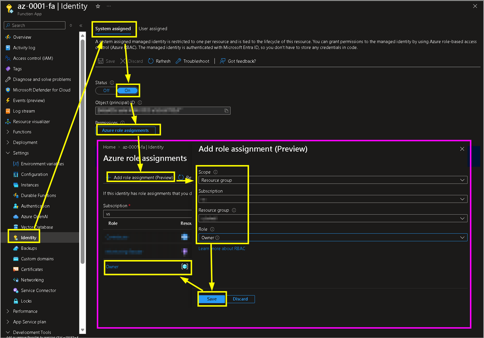Open Networking settings item

pos(32,280)
